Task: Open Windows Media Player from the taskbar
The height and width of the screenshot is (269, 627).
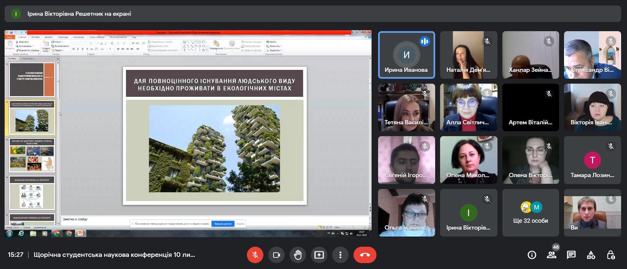Action: [45, 233]
